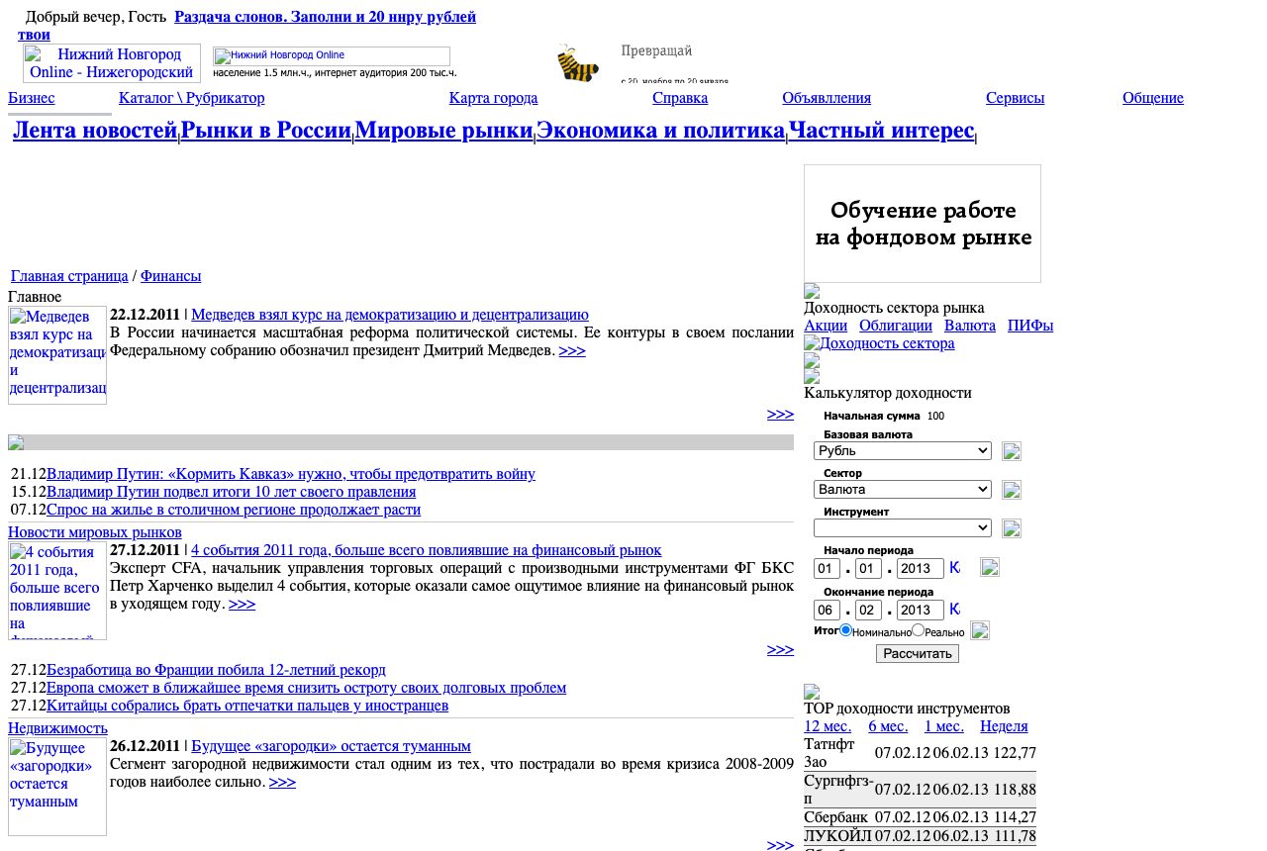Open the Окончание периода calendar link

[x=954, y=610]
